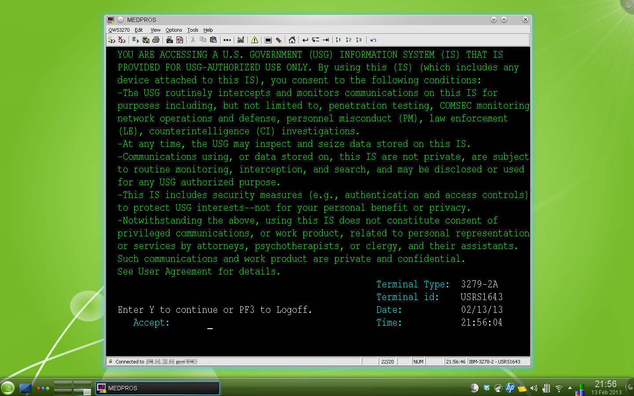Click the Copy icon in the toolbar
The width and height of the screenshot is (634, 396).
(203, 40)
